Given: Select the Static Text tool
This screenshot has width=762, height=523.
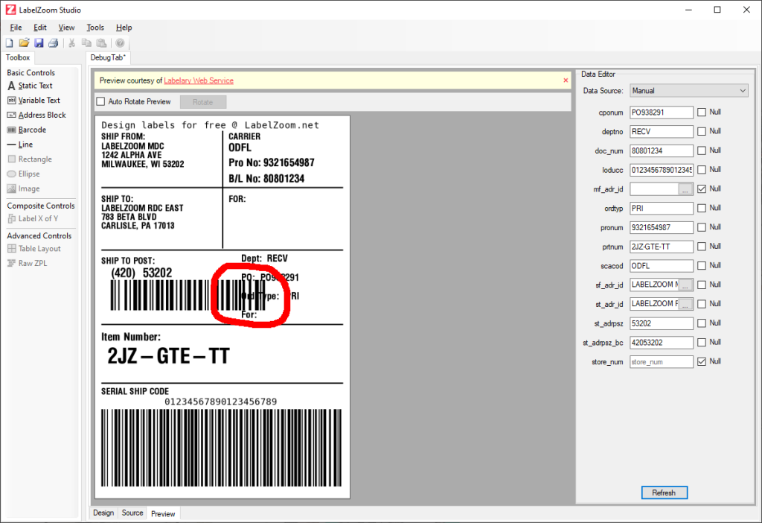Looking at the screenshot, I should pos(30,86).
